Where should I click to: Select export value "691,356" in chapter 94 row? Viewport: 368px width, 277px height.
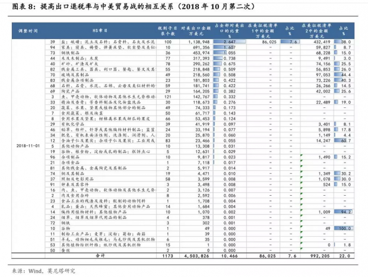(201, 47)
